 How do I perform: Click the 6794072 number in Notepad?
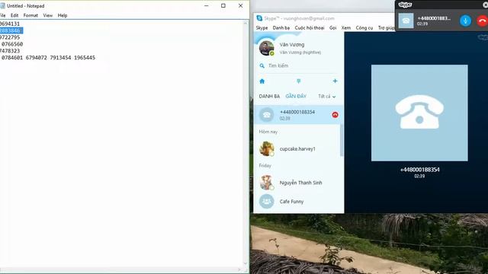37,58
